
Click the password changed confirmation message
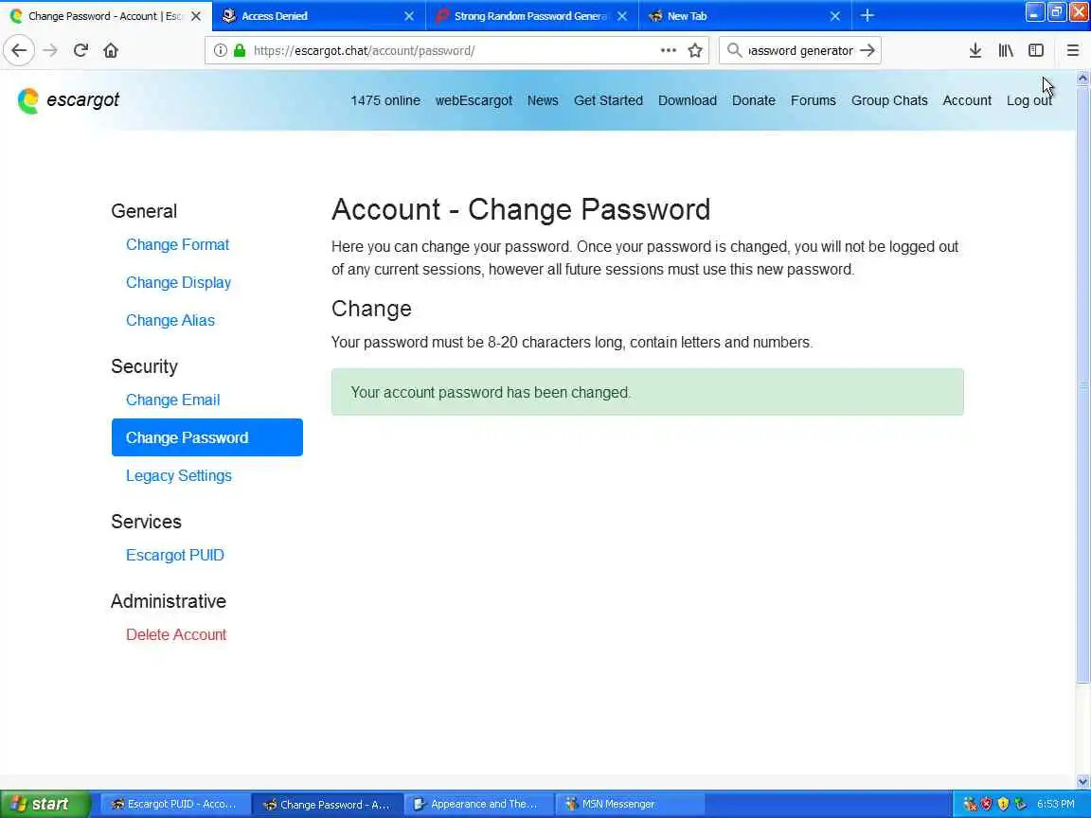click(647, 392)
